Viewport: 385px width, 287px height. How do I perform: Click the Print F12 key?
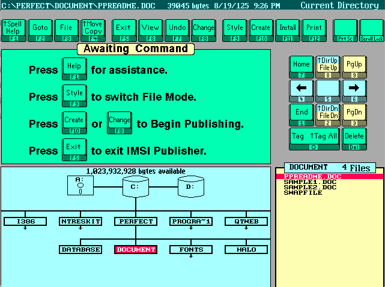tap(314, 31)
